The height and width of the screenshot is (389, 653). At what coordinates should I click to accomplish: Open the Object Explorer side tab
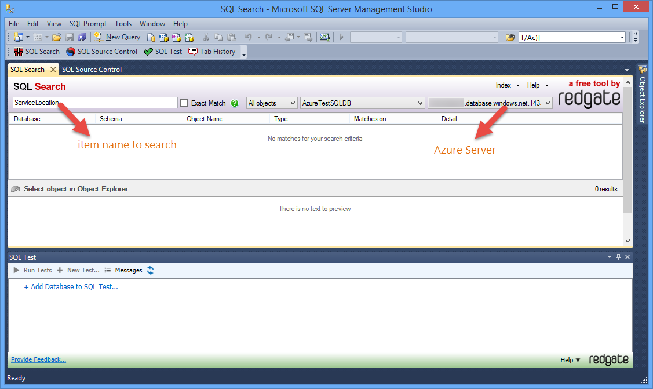pos(643,94)
